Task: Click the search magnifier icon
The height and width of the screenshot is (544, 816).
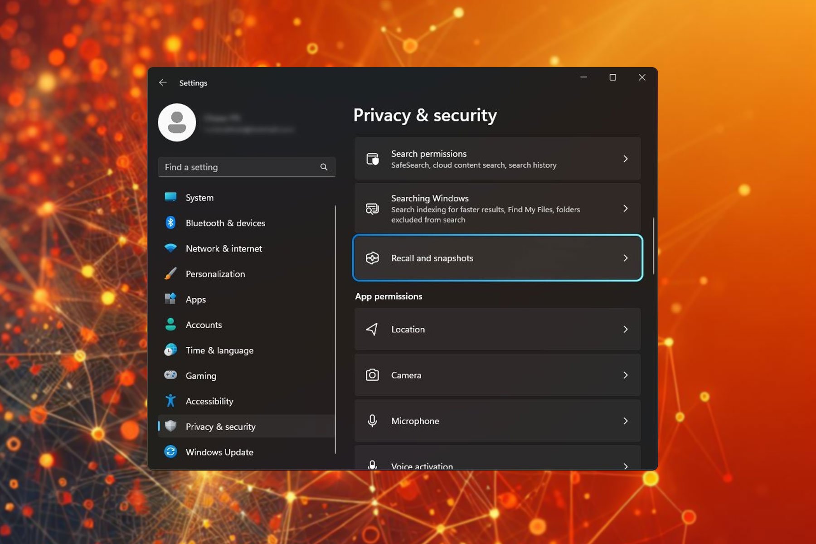Action: click(x=324, y=167)
